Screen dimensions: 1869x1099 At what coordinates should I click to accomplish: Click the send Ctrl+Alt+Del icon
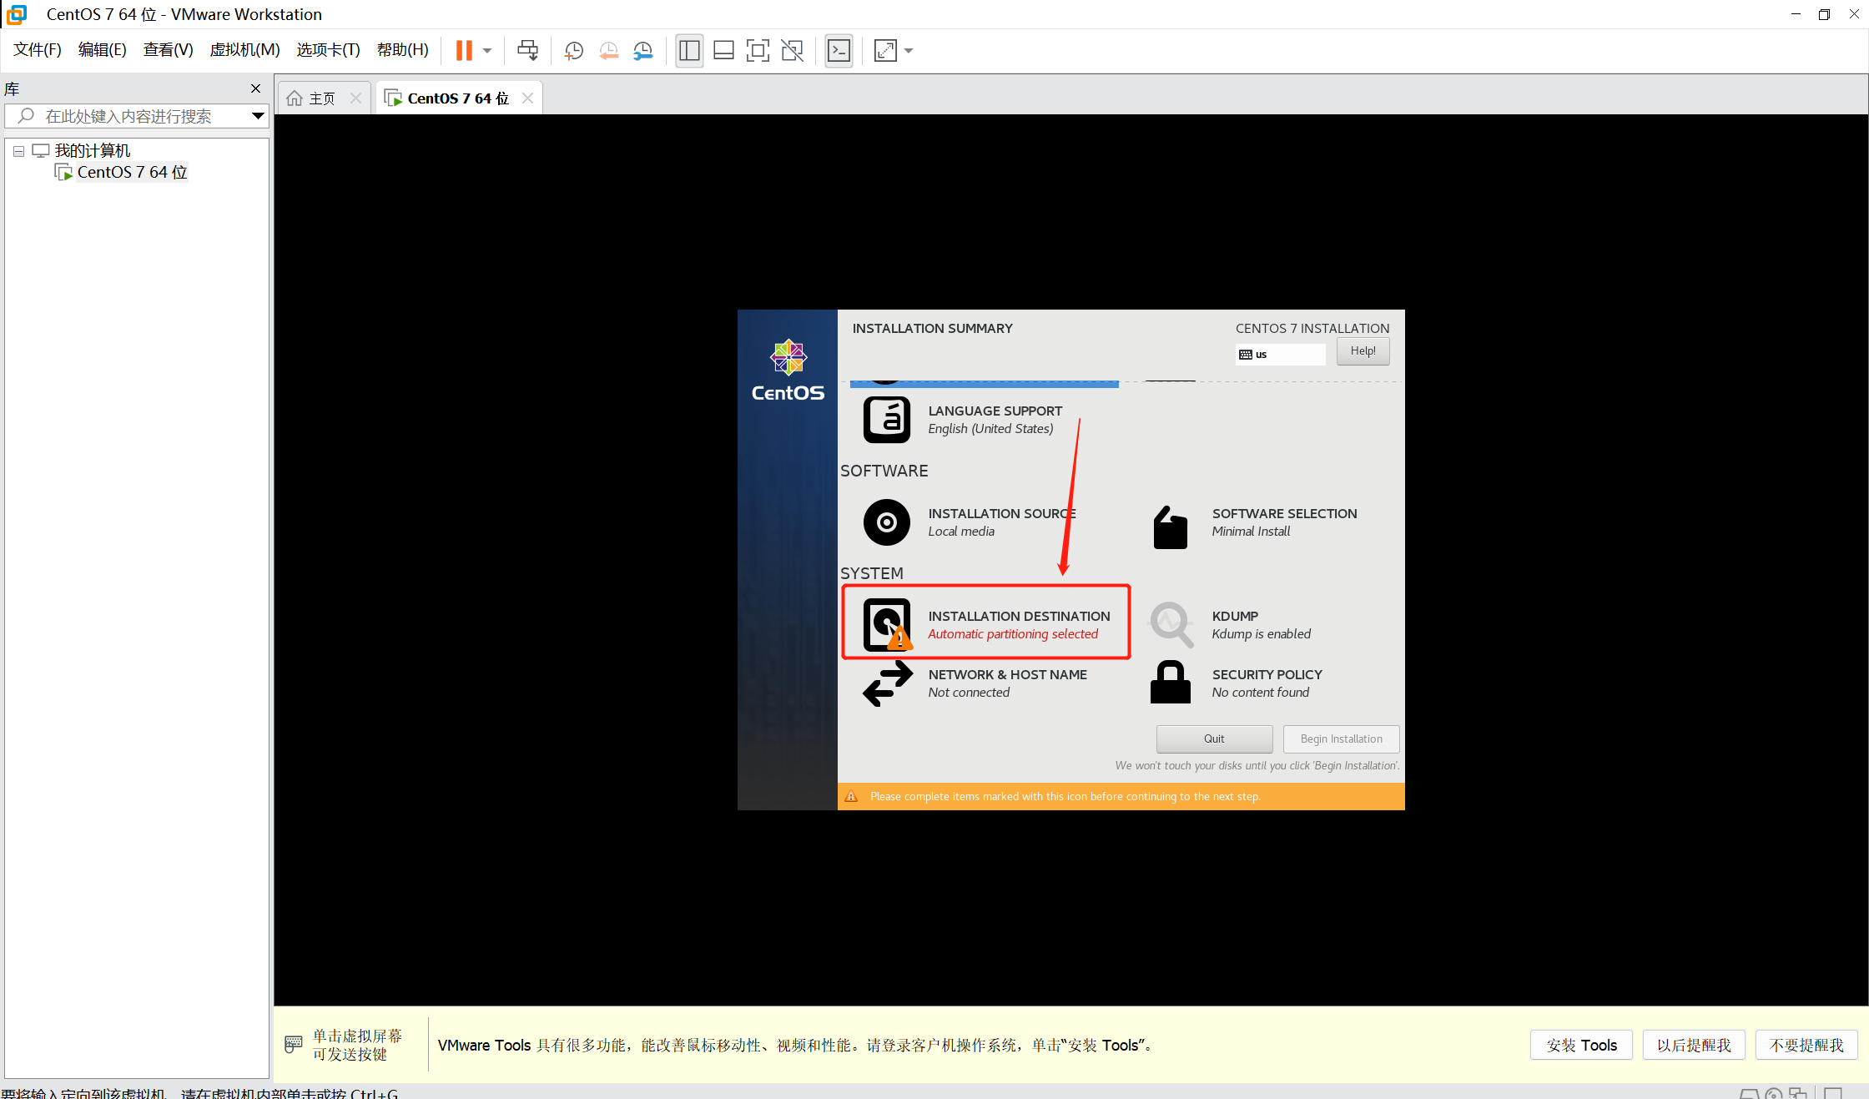click(527, 51)
